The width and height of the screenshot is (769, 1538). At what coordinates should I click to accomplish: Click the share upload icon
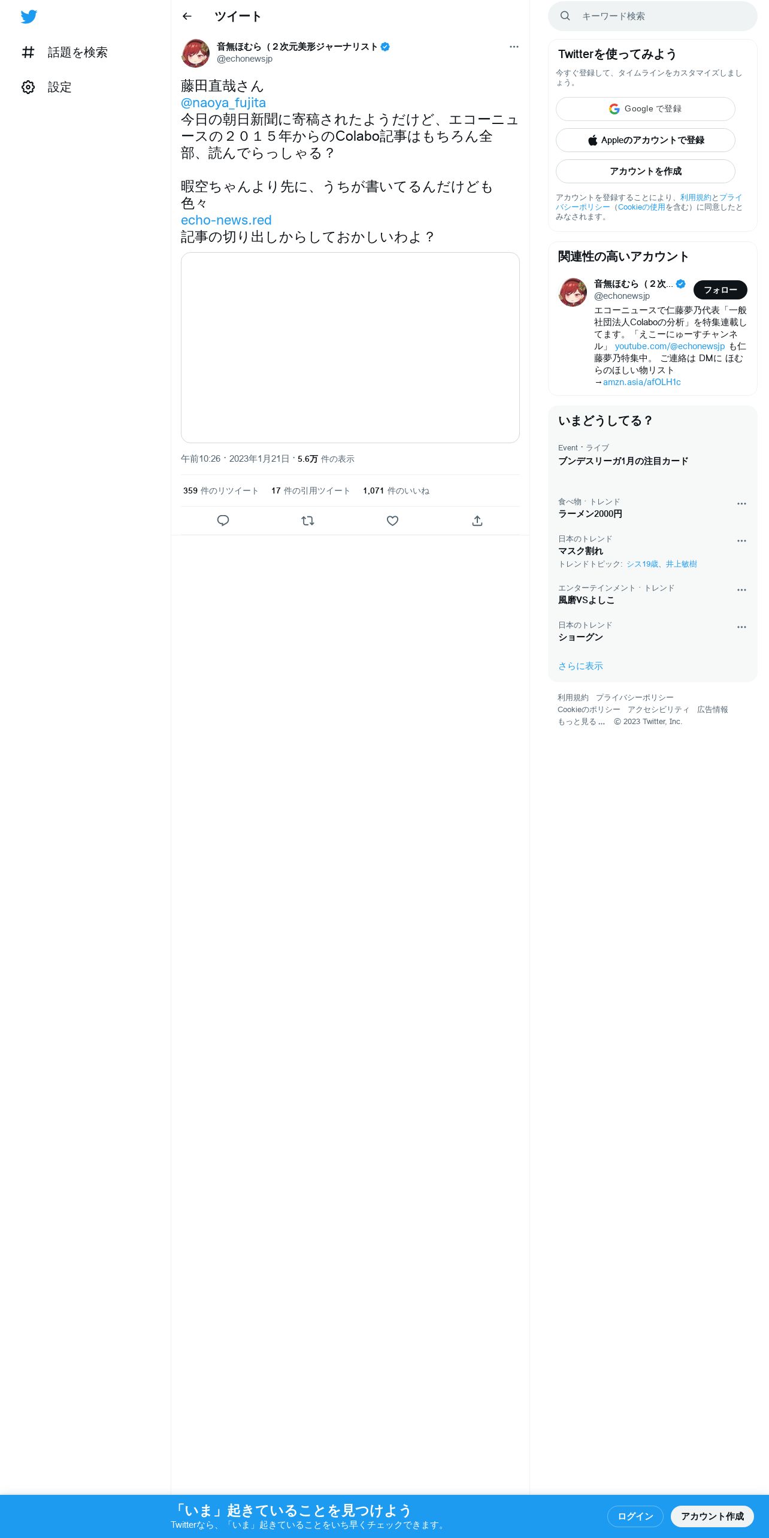[x=477, y=520]
